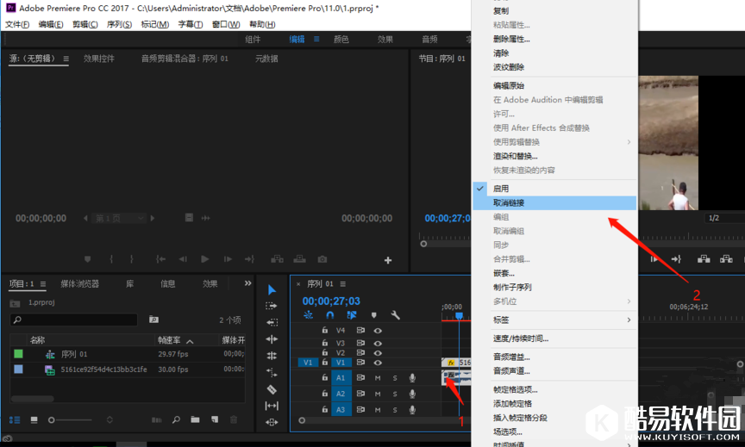Click Mark In icon in source monitor

(x=111, y=259)
